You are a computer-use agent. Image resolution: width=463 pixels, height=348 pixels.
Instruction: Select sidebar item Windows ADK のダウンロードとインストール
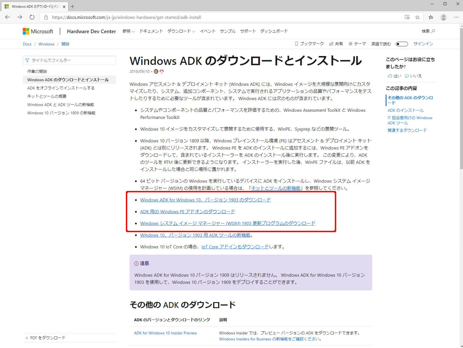(x=69, y=80)
